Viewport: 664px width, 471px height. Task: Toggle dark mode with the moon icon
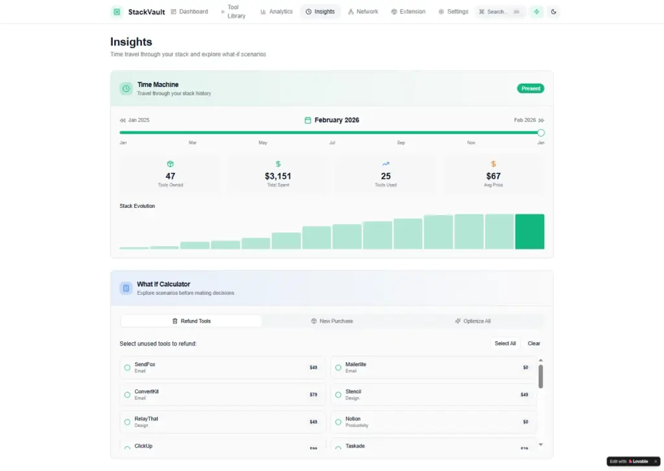(x=553, y=11)
